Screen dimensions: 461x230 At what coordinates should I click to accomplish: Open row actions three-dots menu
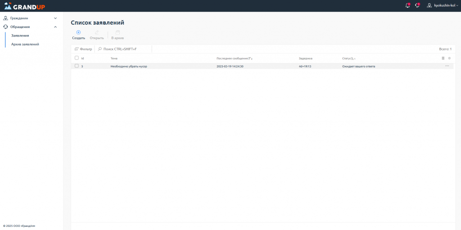click(x=447, y=66)
